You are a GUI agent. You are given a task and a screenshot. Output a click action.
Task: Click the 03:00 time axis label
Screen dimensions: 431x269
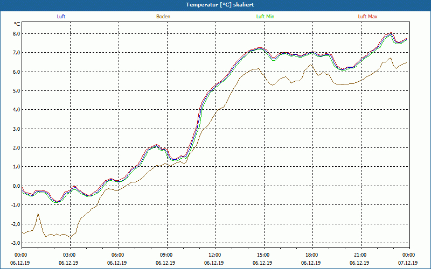[68, 255]
